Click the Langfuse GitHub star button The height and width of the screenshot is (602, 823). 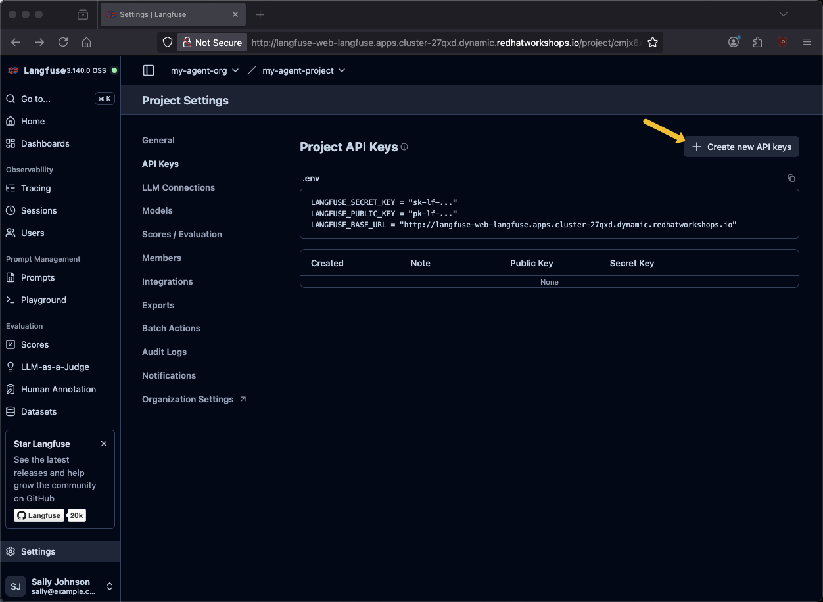coord(39,515)
